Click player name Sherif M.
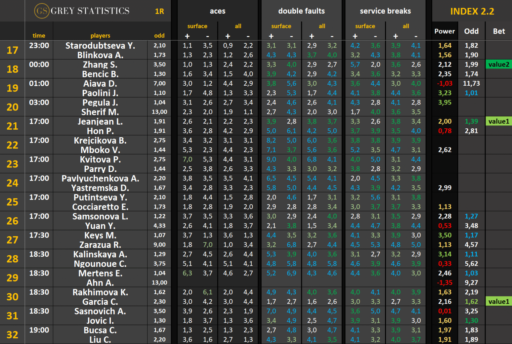This screenshot has width=512, height=344. click(x=100, y=112)
